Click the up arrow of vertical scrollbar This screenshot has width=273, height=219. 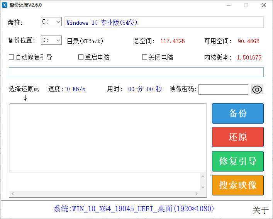pos(203,177)
